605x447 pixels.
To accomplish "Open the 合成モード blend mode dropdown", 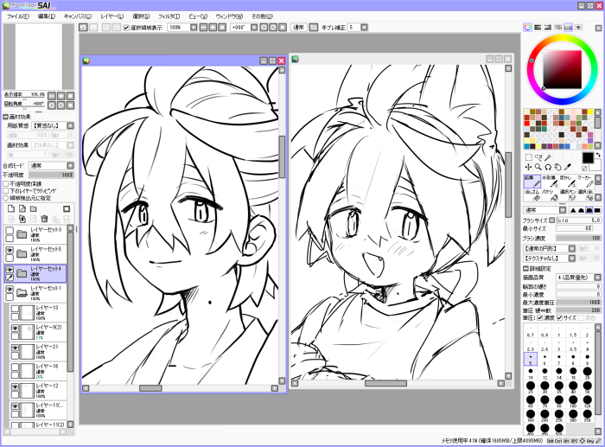I will tap(70, 166).
